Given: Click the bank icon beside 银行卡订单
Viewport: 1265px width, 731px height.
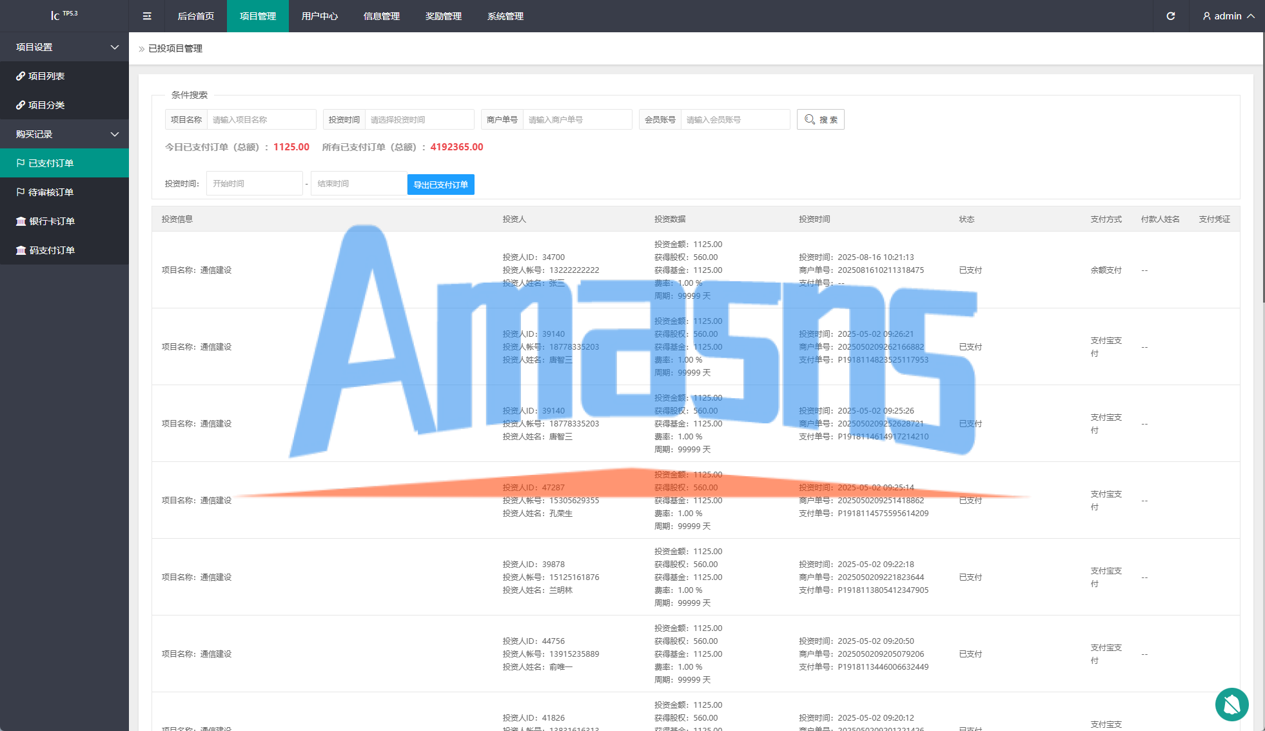Looking at the screenshot, I should [x=21, y=221].
